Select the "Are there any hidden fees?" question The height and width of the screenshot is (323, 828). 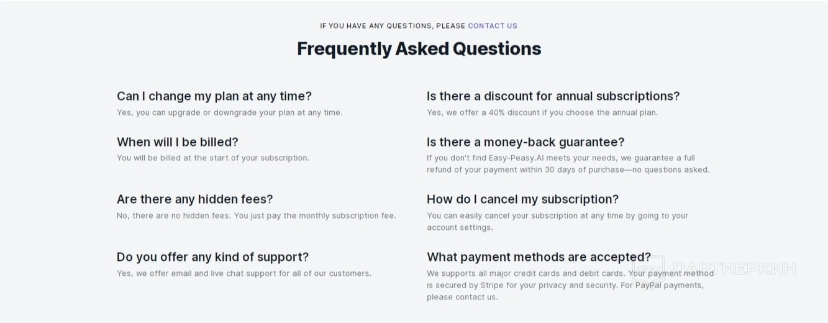tap(194, 199)
